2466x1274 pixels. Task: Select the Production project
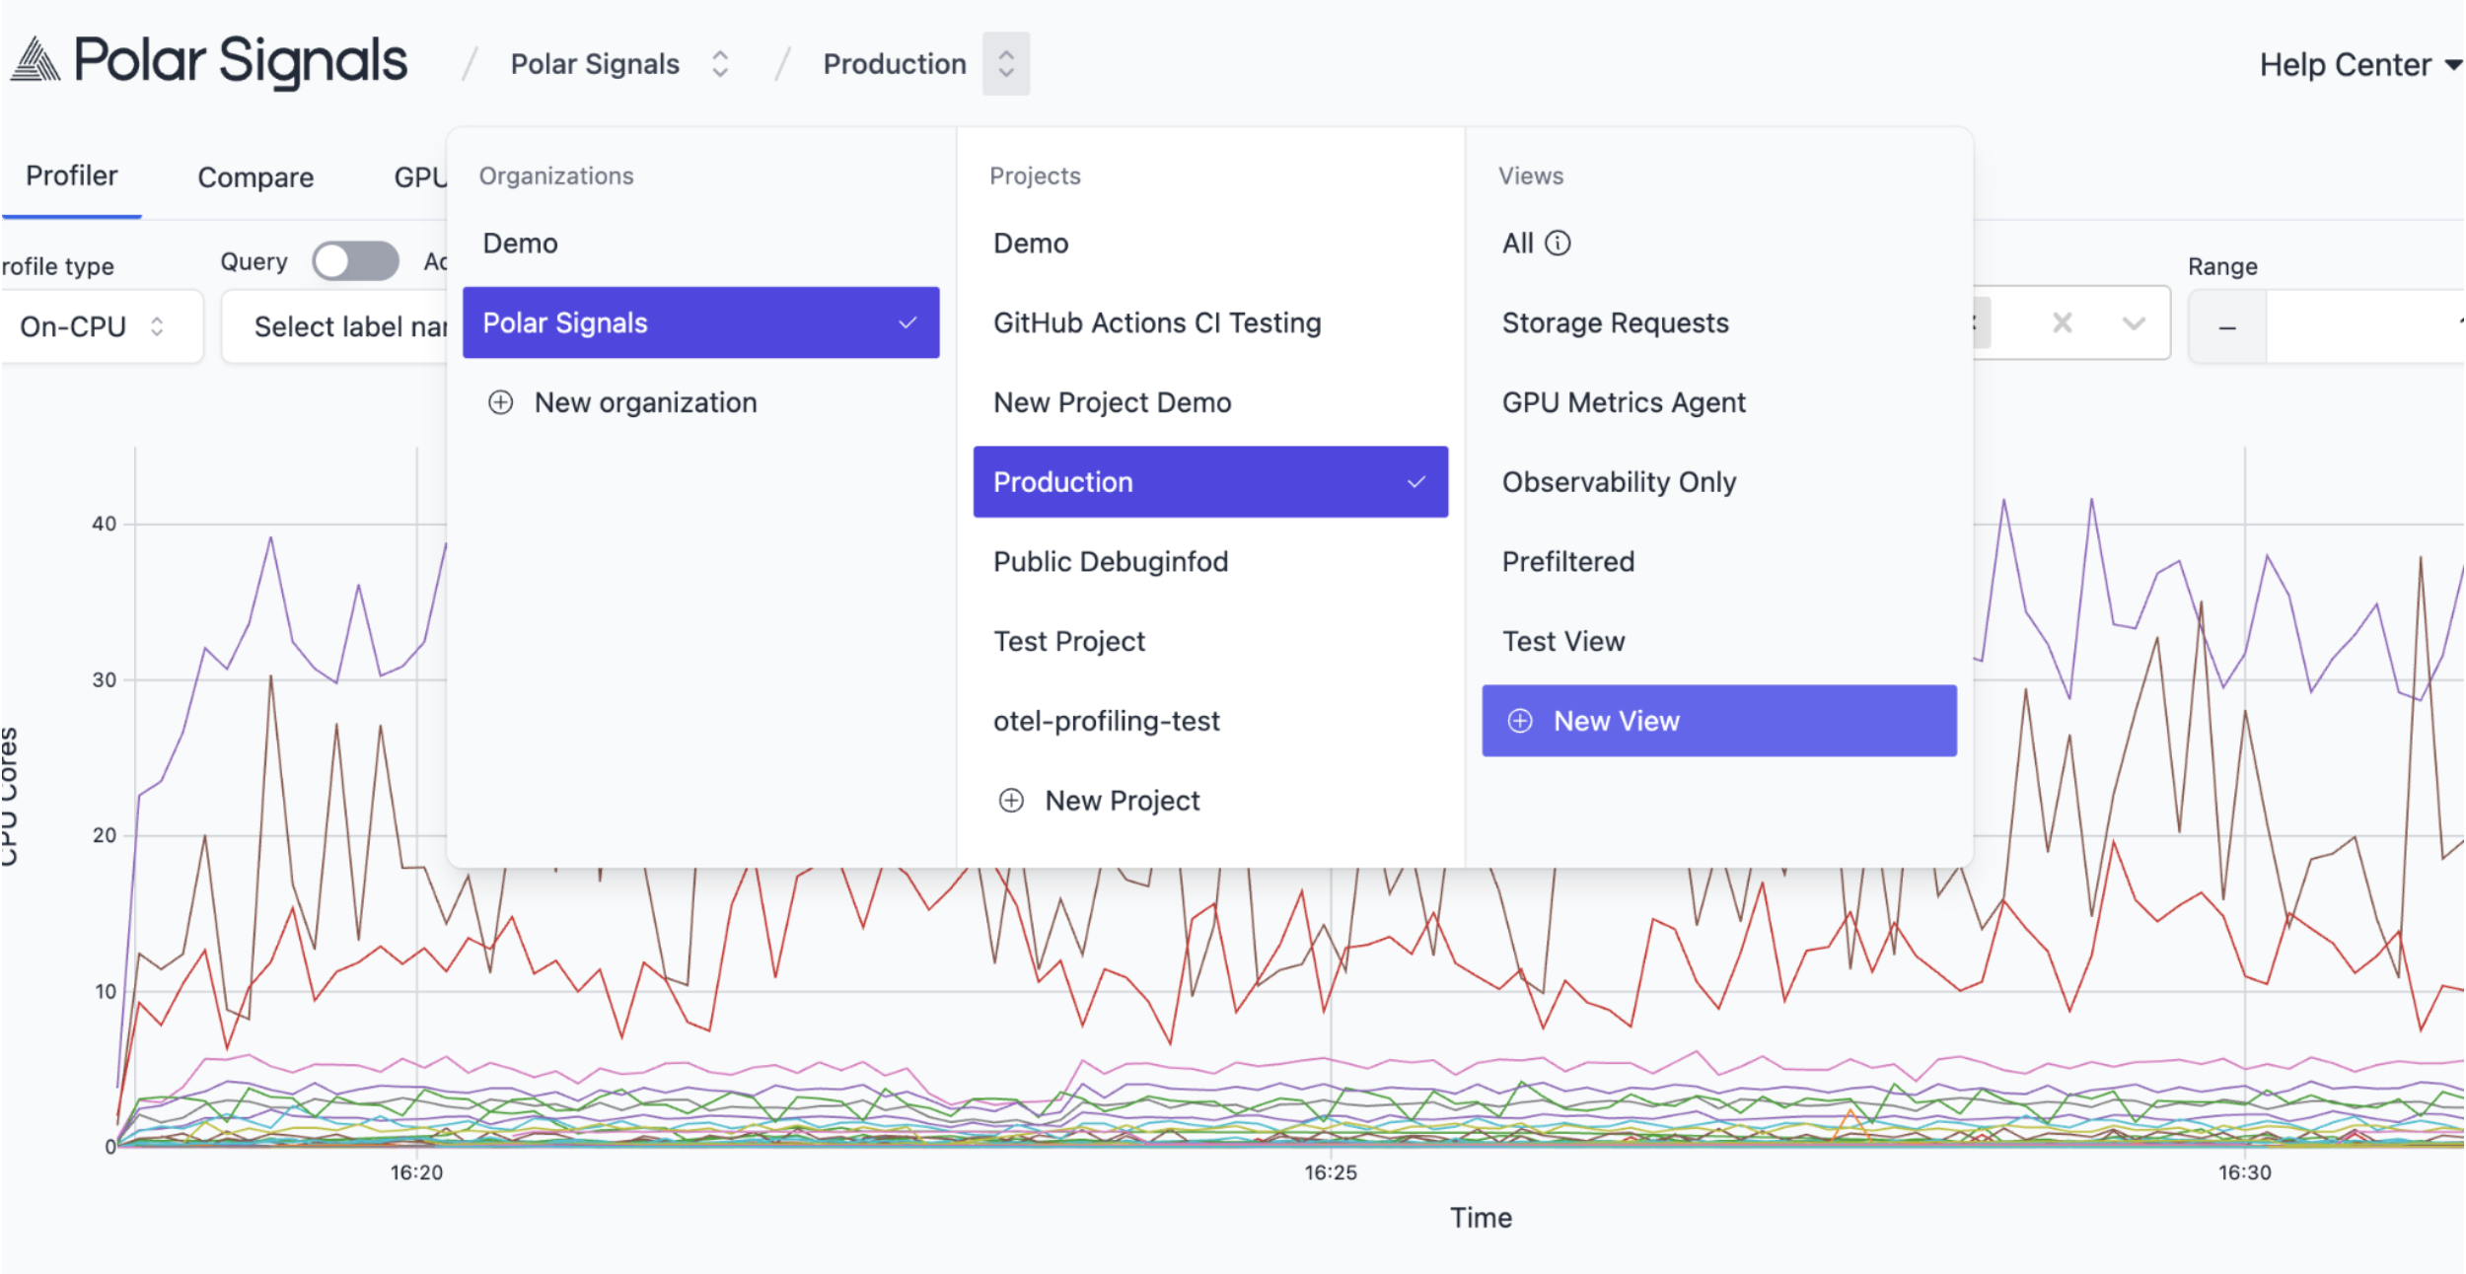1210,482
